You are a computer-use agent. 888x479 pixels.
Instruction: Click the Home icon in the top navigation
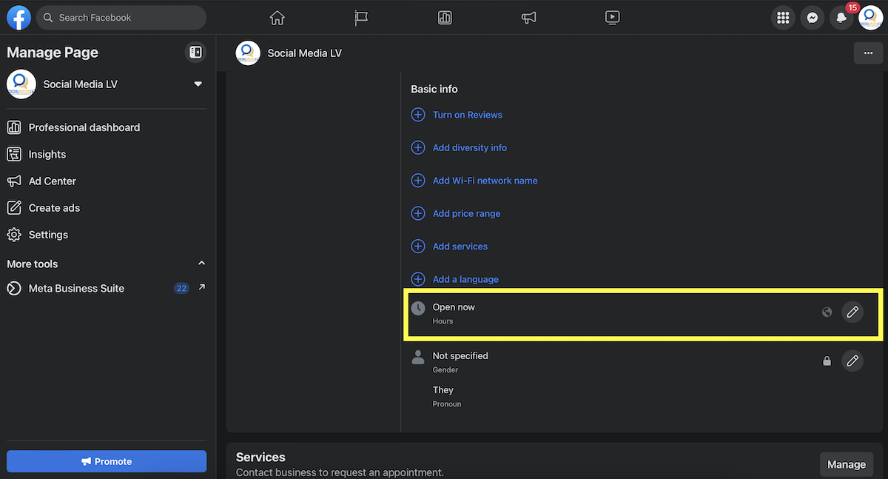click(277, 17)
